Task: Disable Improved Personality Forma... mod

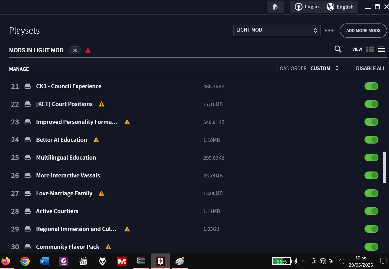Action: pyautogui.click(x=371, y=122)
